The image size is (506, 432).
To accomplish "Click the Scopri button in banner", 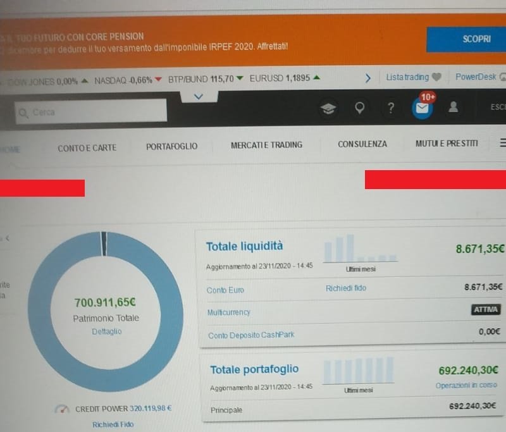I will tap(476, 39).
